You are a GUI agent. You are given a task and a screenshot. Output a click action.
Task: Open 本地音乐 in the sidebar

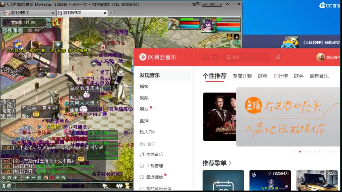point(151,154)
